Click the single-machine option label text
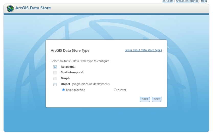Screen dimensions: 213x133 pyautogui.click(x=75, y=90)
